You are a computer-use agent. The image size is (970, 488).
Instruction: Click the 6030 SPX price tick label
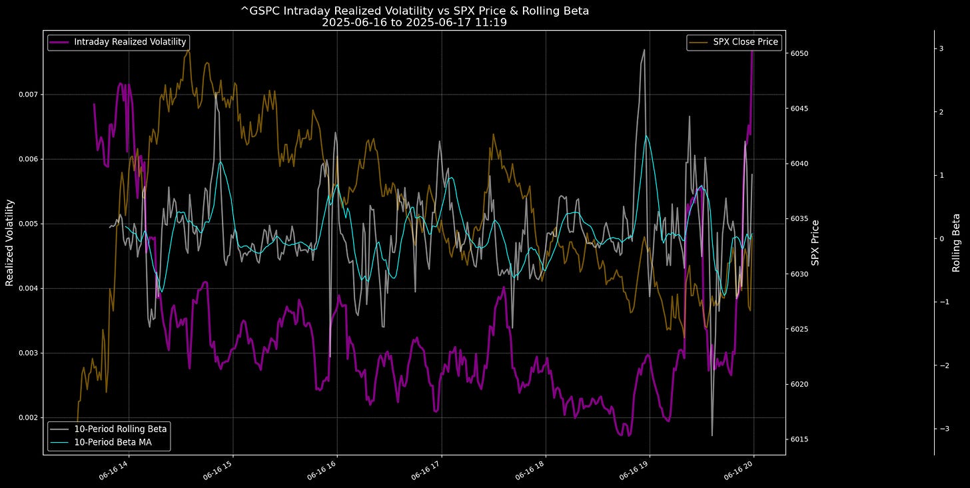[798, 274]
